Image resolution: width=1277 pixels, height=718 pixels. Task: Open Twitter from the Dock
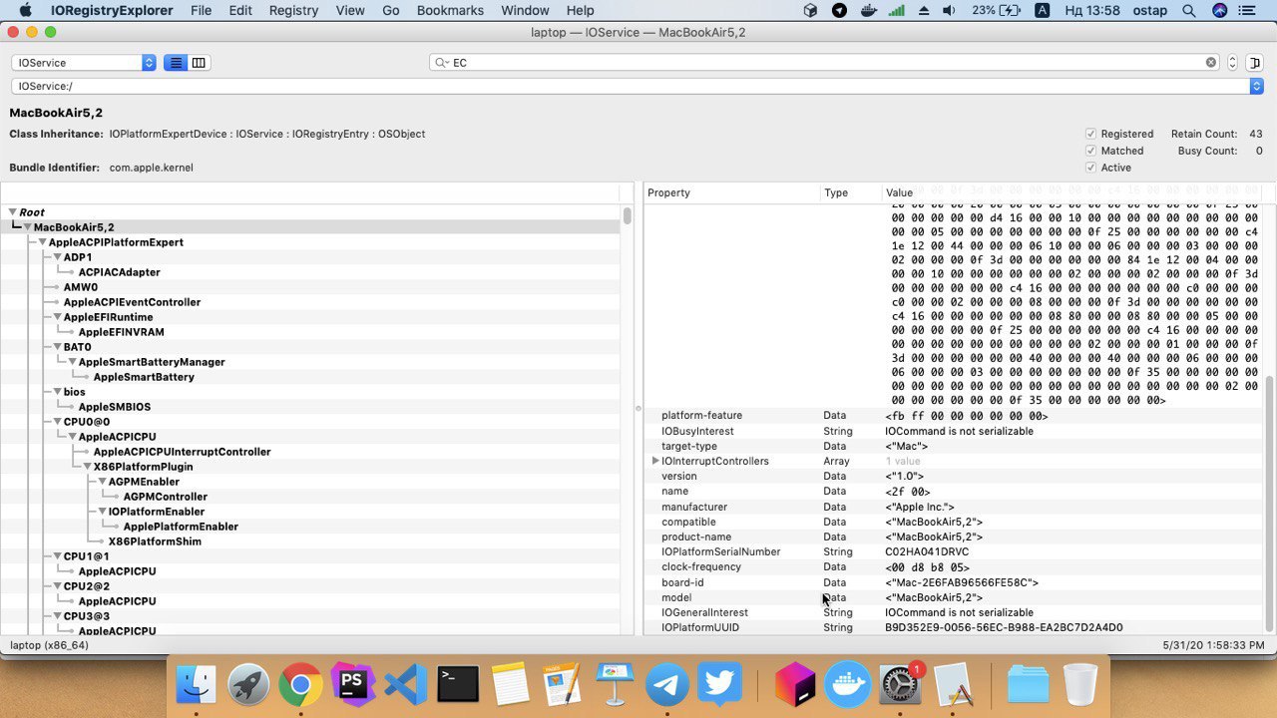(719, 684)
